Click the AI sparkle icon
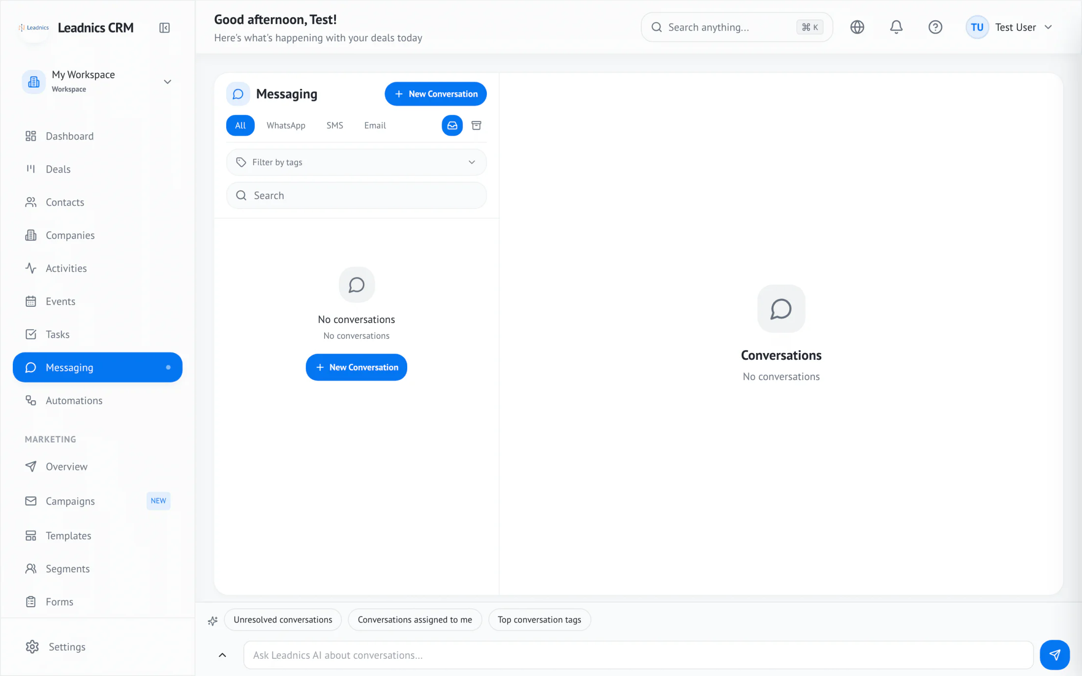Viewport: 1082px width, 676px height. (212, 620)
